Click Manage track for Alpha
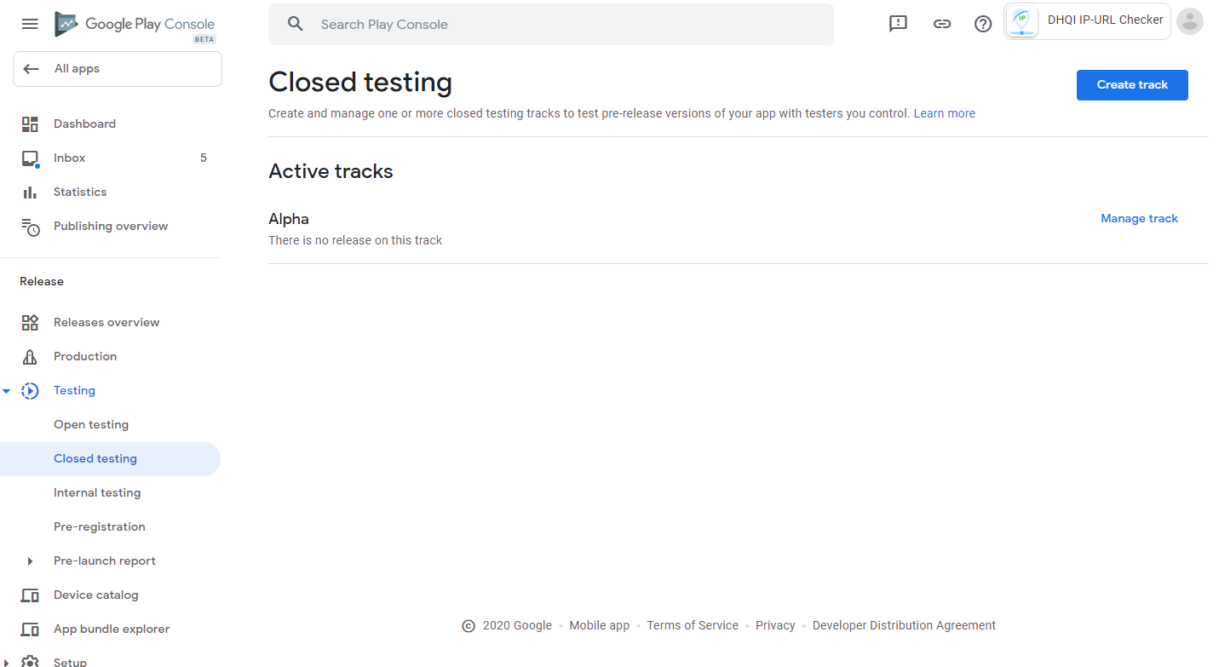This screenshot has width=1219, height=667. 1139,219
